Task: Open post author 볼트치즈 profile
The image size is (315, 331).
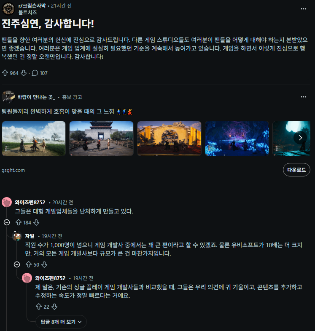Action: pos(27,12)
